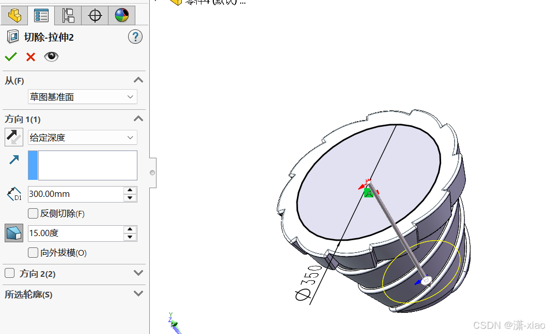Image resolution: width=547 pixels, height=334 pixels.
Task: Click the 300.00mm depth field
Action: point(76,194)
